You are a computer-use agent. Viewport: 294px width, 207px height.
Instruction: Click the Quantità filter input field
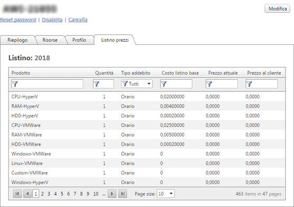coord(103,84)
